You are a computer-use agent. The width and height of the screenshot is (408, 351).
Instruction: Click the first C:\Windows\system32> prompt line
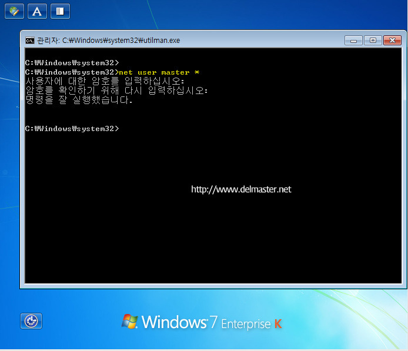tap(72, 63)
